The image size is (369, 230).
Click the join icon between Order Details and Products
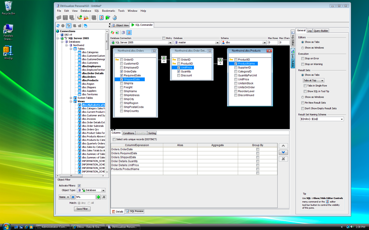coord(220,61)
